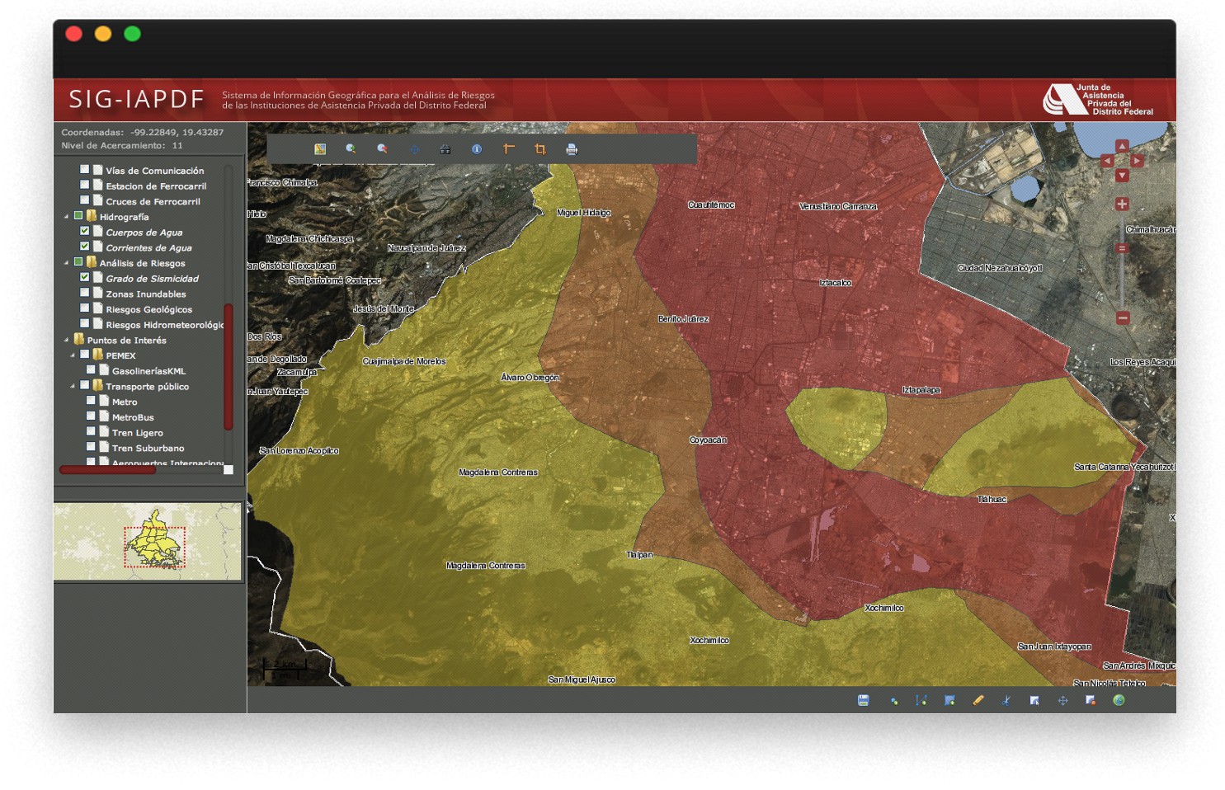Click the overview mini-map thumbnail
This screenshot has height=790, width=1225.
[x=148, y=541]
